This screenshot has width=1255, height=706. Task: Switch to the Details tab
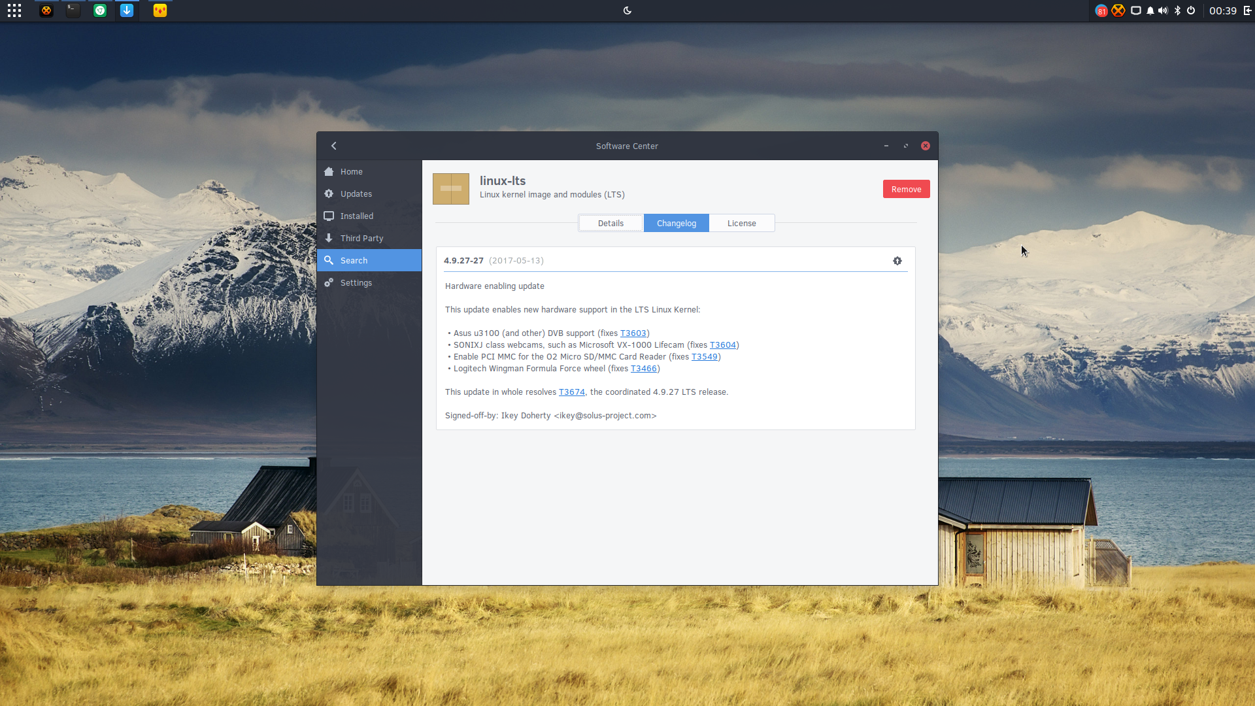(x=611, y=223)
